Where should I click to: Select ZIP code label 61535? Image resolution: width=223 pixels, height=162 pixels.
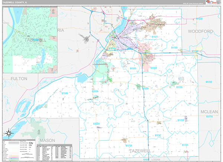coord(133,69)
